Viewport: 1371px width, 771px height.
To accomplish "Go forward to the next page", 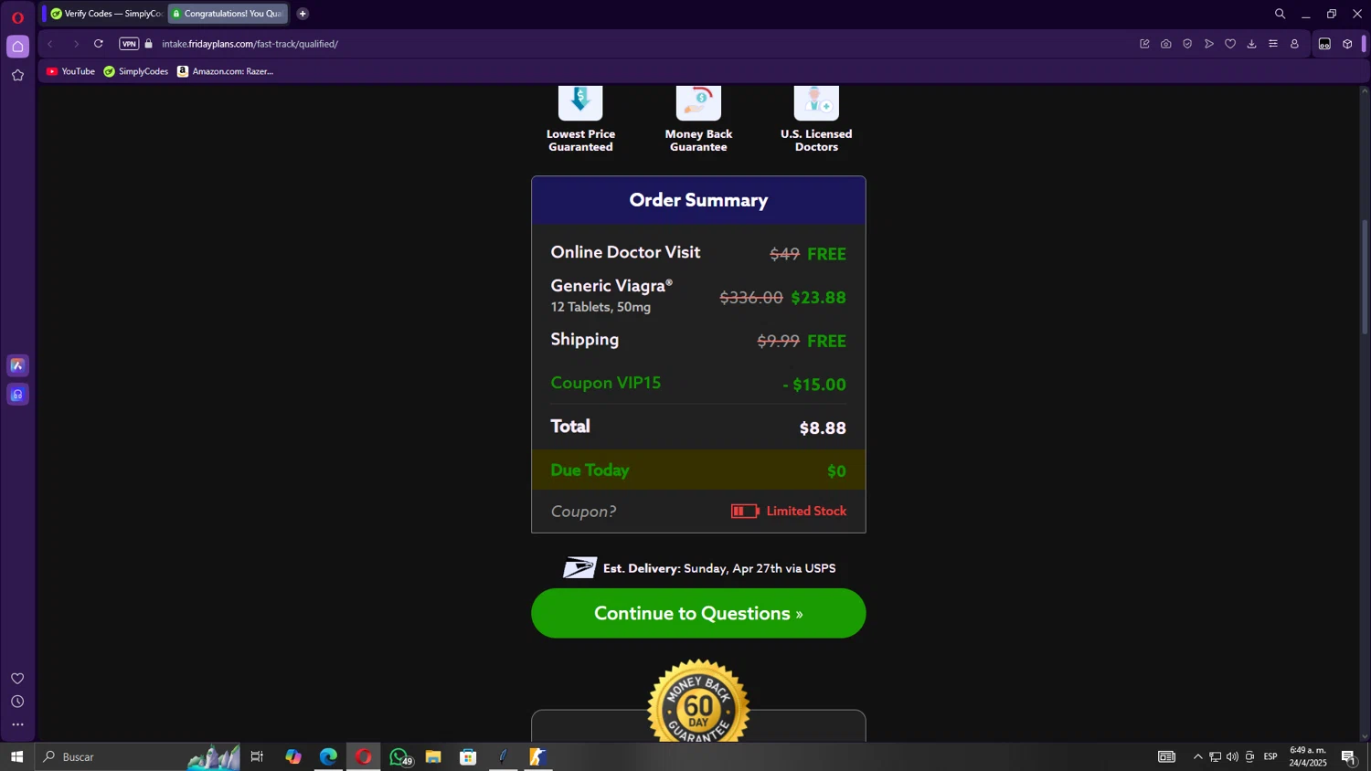I will pyautogui.click(x=75, y=44).
